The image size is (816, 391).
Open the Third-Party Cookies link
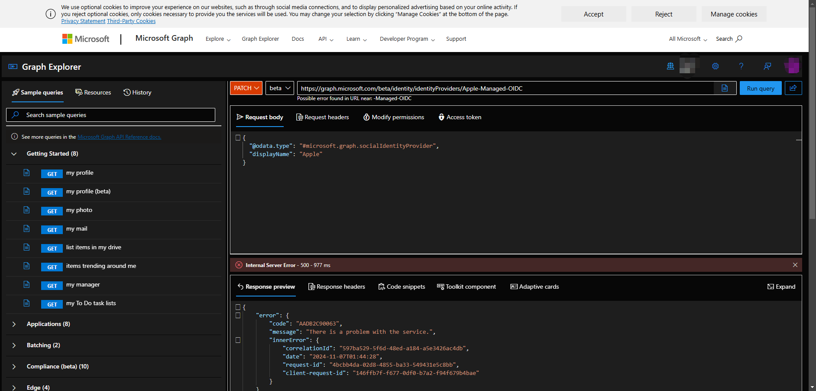point(131,21)
